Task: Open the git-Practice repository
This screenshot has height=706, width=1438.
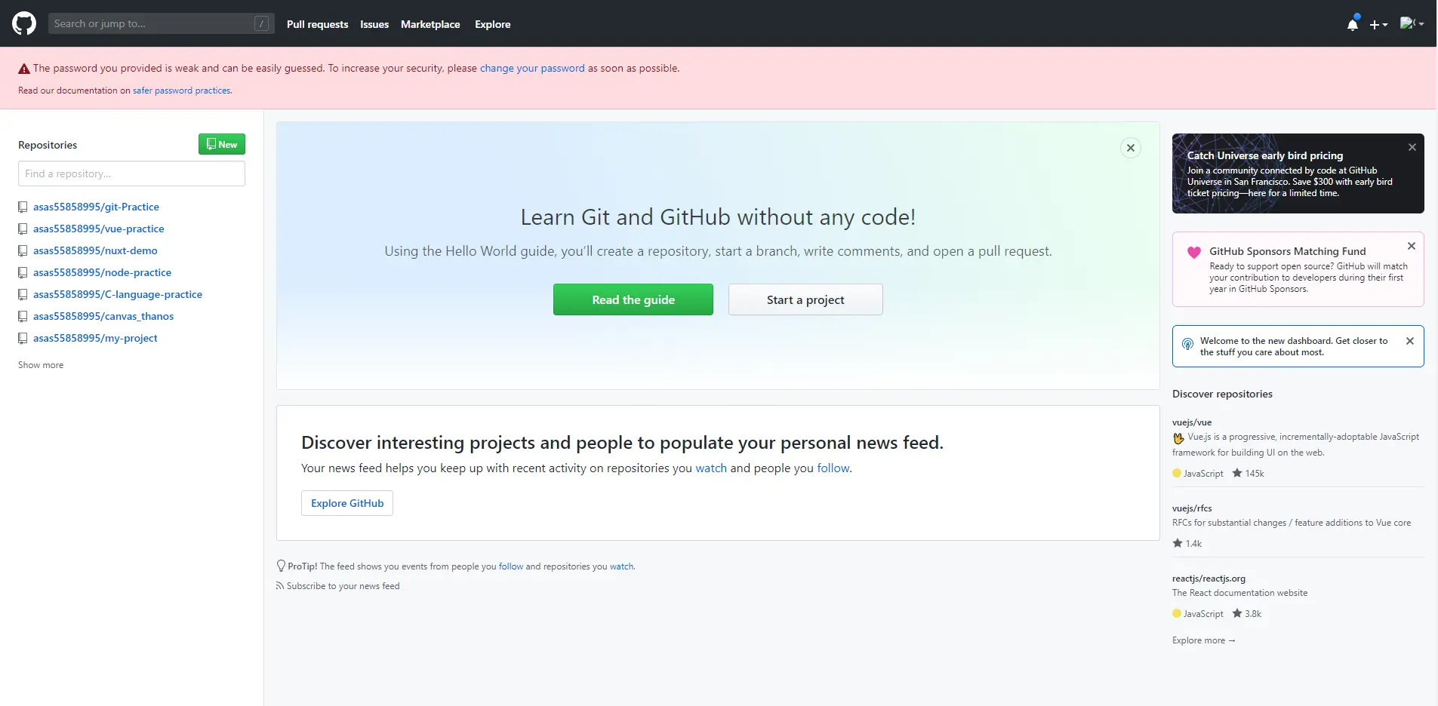Action: pos(96,207)
